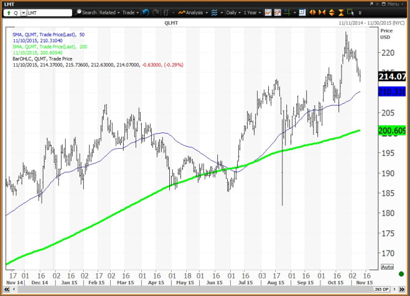
Task: Toggle the Auto scale button
Action: point(387,267)
